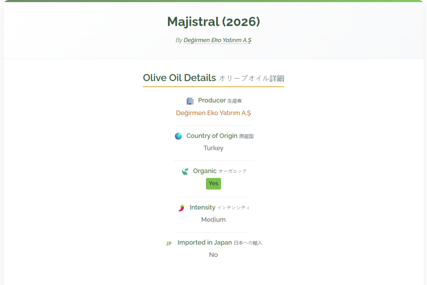427x285 pixels.
Task: Click the Country of Origin label
Action: (212, 136)
